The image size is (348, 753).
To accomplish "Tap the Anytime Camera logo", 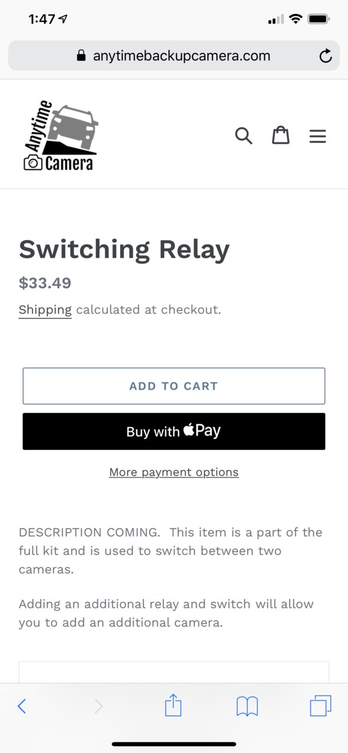I will [x=61, y=135].
